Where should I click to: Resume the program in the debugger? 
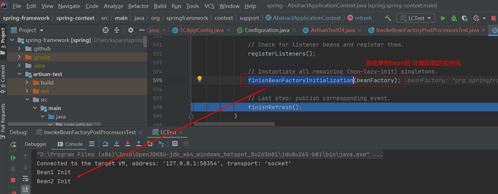click(x=13, y=158)
